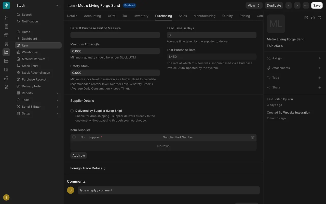Switch to the Inventory tab
Image resolution: width=326 pixels, height=204 pixels.
click(141, 16)
